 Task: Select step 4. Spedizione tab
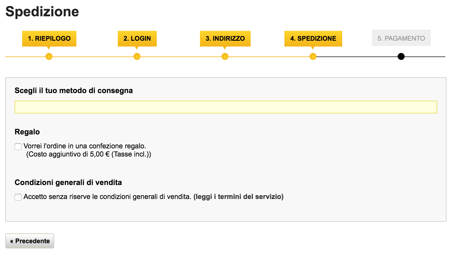point(313,38)
